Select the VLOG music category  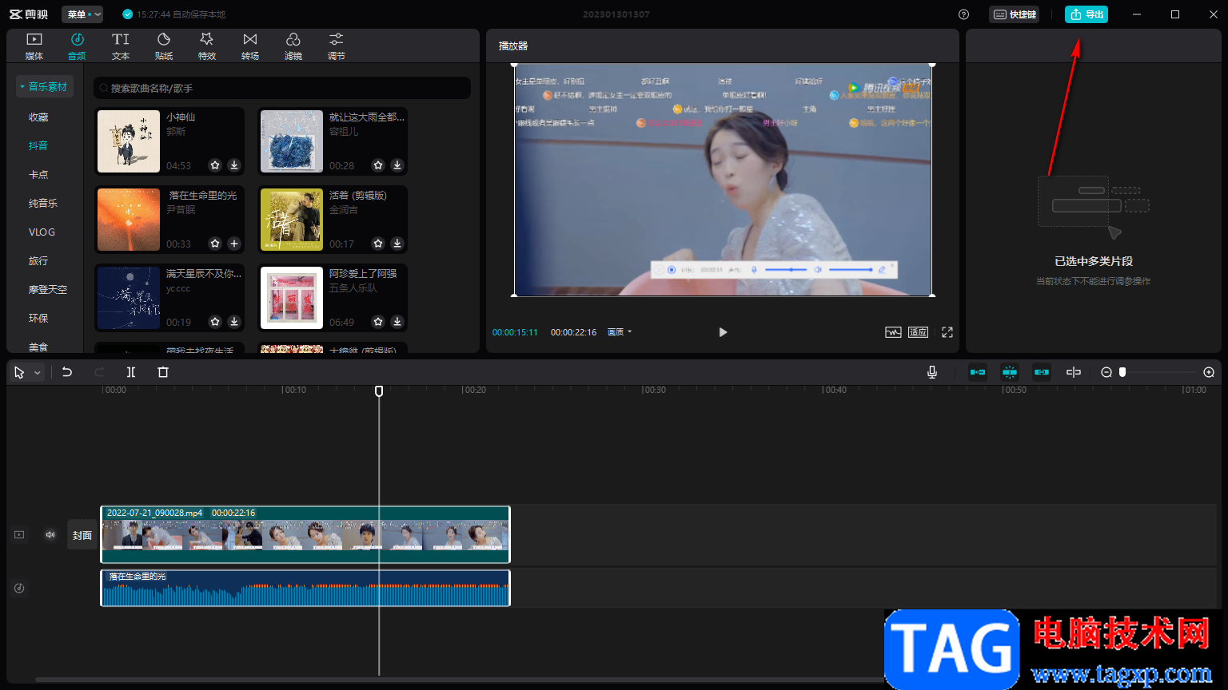click(42, 232)
